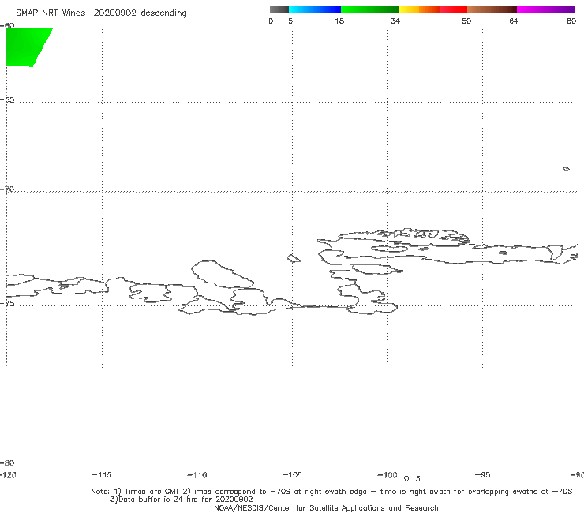This screenshot has height=513, width=584.
Task: Click the brown segment of the color bar
Action: pyautogui.click(x=492, y=9)
